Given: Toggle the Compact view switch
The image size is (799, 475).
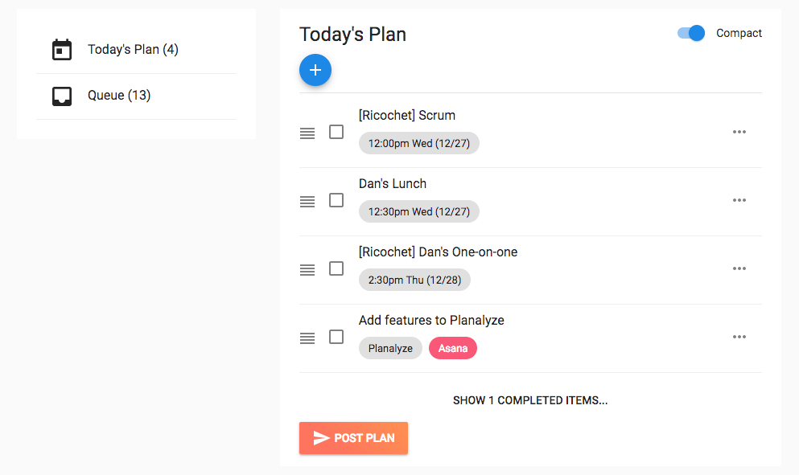Looking at the screenshot, I should pyautogui.click(x=691, y=33).
